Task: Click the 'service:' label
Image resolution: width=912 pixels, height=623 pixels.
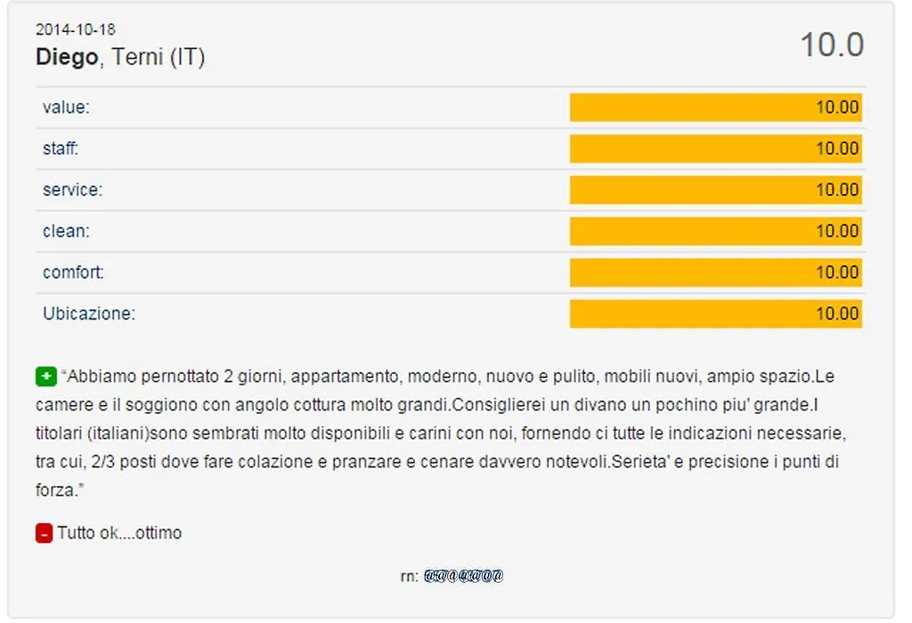Action: (73, 190)
